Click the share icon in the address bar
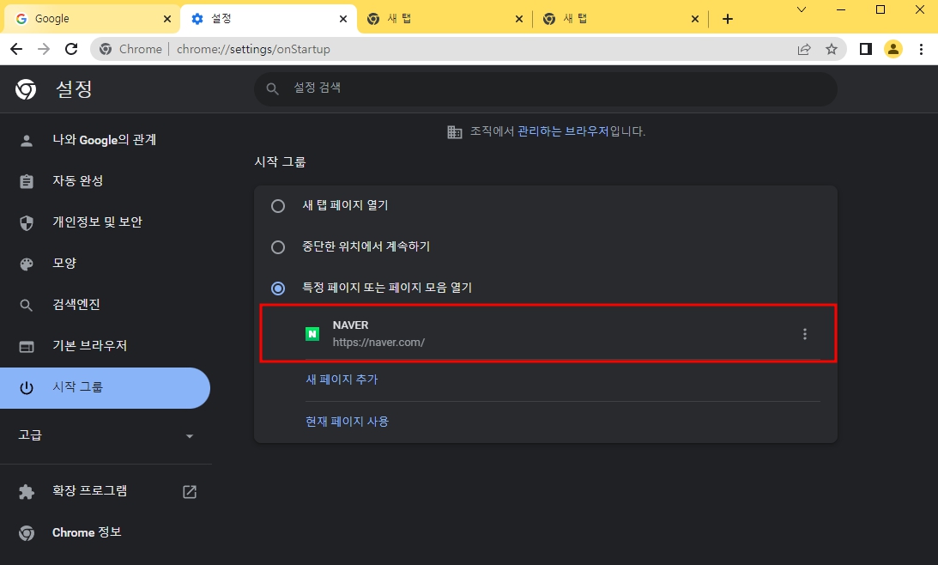 pos(803,49)
